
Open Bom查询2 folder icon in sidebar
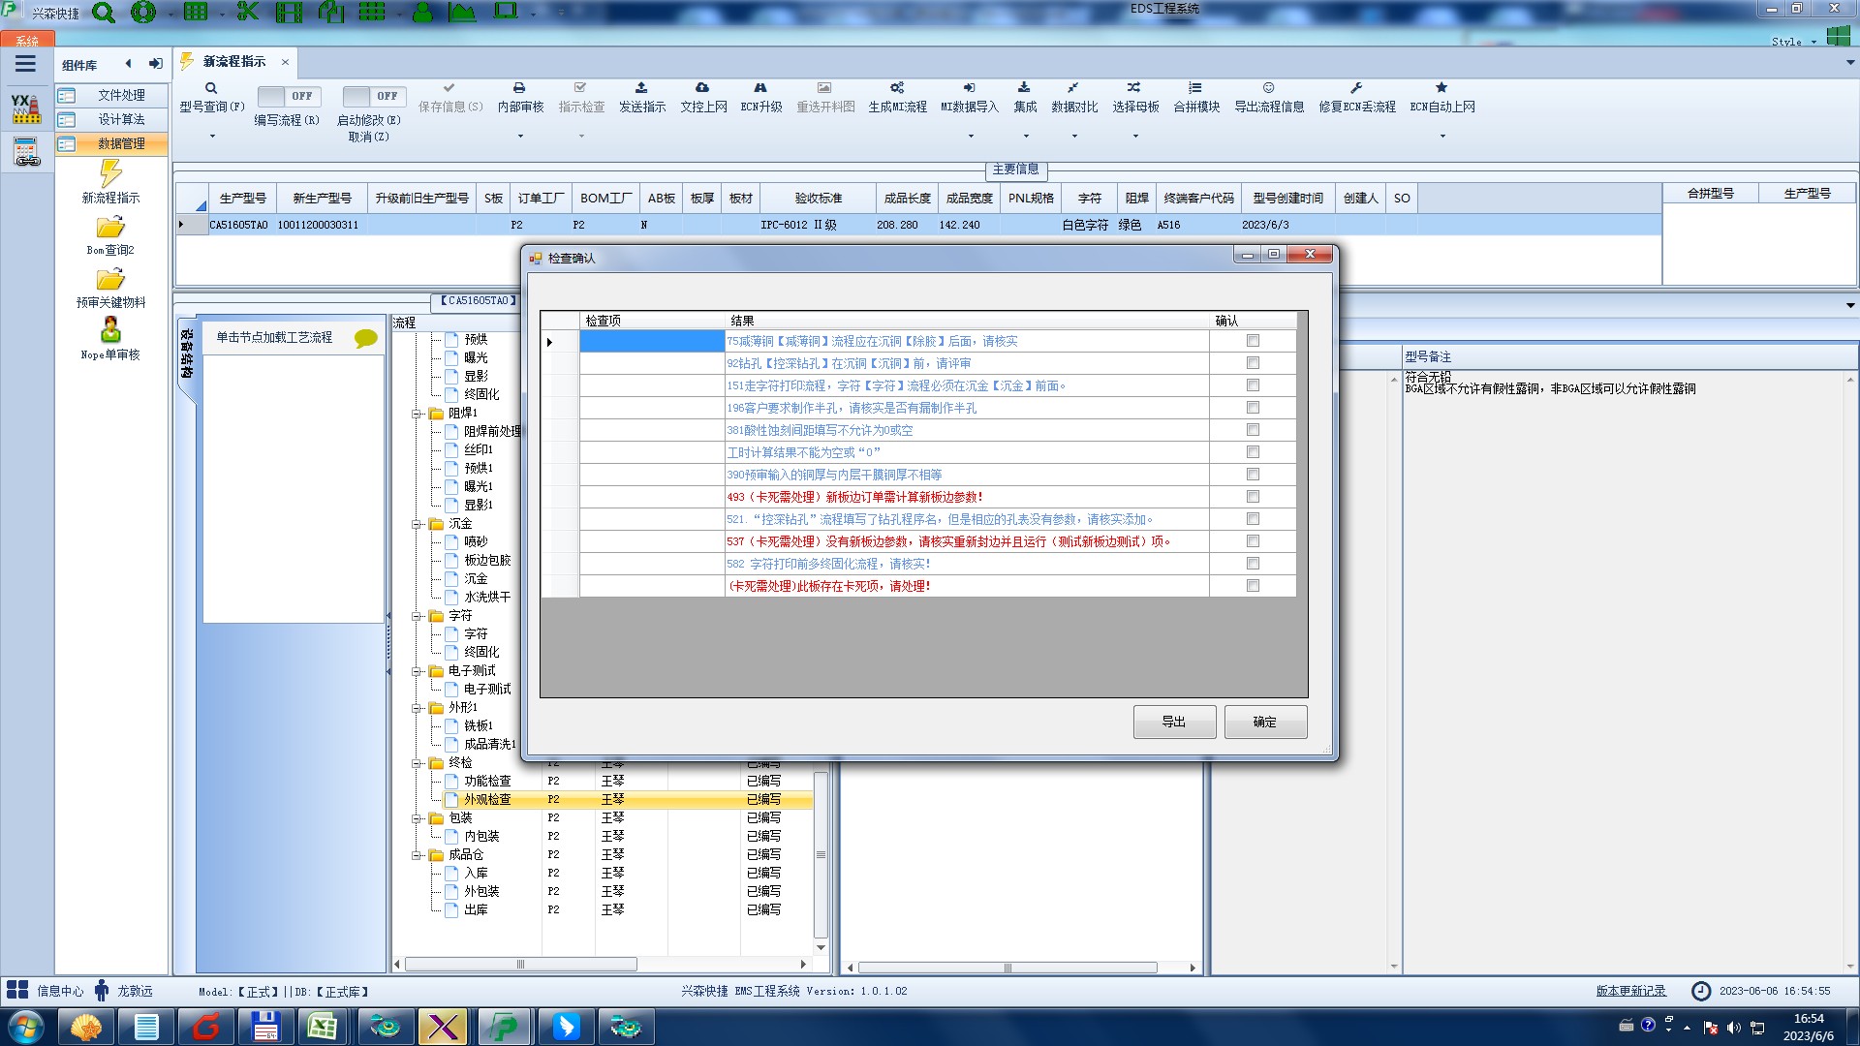(x=110, y=229)
